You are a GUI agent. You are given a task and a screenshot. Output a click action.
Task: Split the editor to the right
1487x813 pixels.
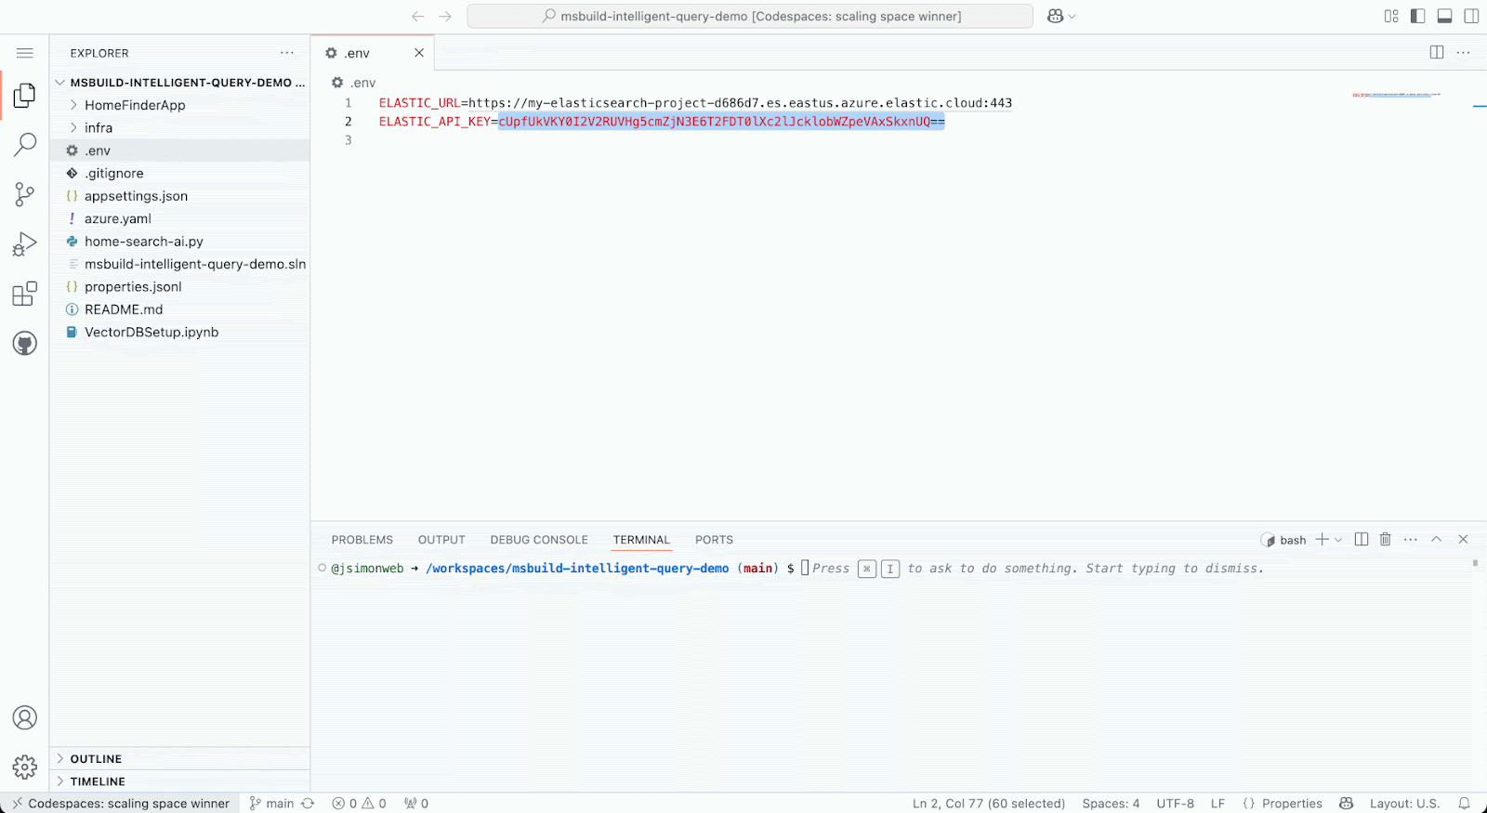1437,53
